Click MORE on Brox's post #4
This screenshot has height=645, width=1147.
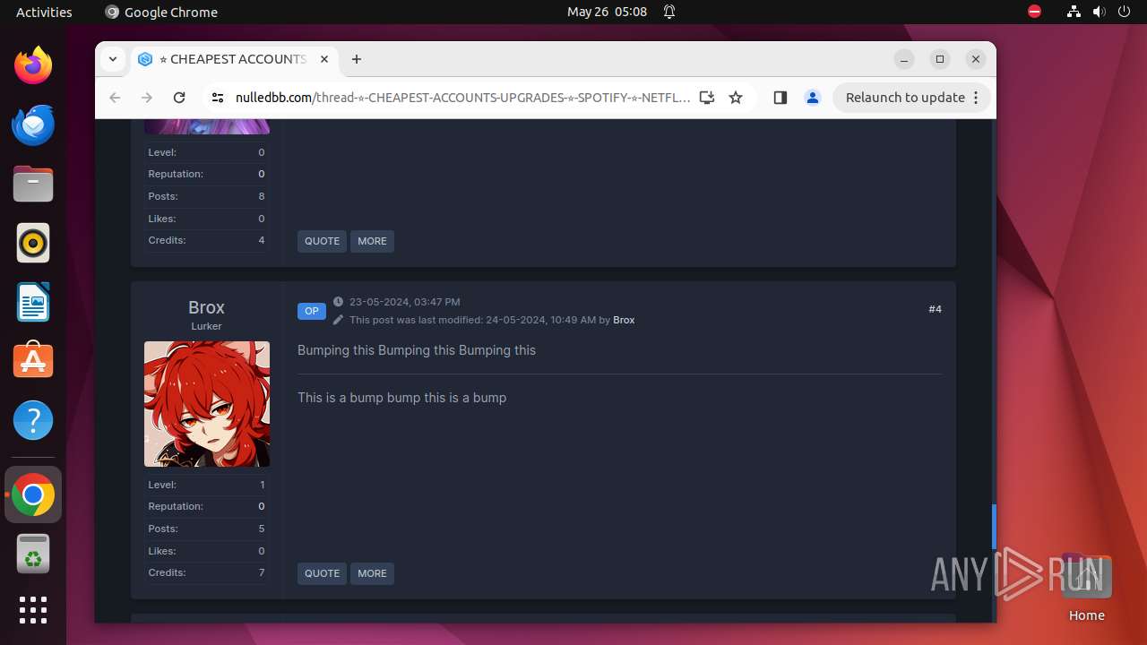[372, 573]
